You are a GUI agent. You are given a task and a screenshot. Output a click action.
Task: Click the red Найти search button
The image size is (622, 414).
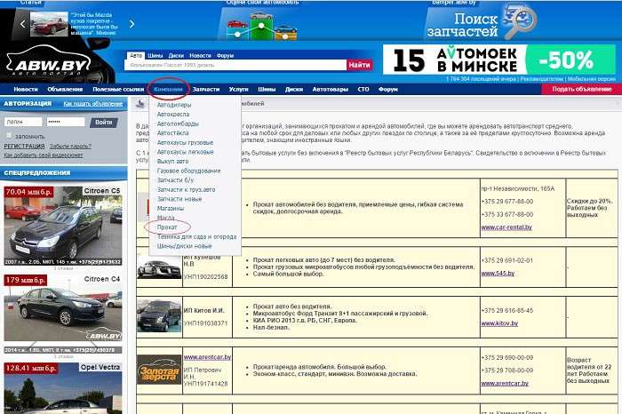point(359,65)
